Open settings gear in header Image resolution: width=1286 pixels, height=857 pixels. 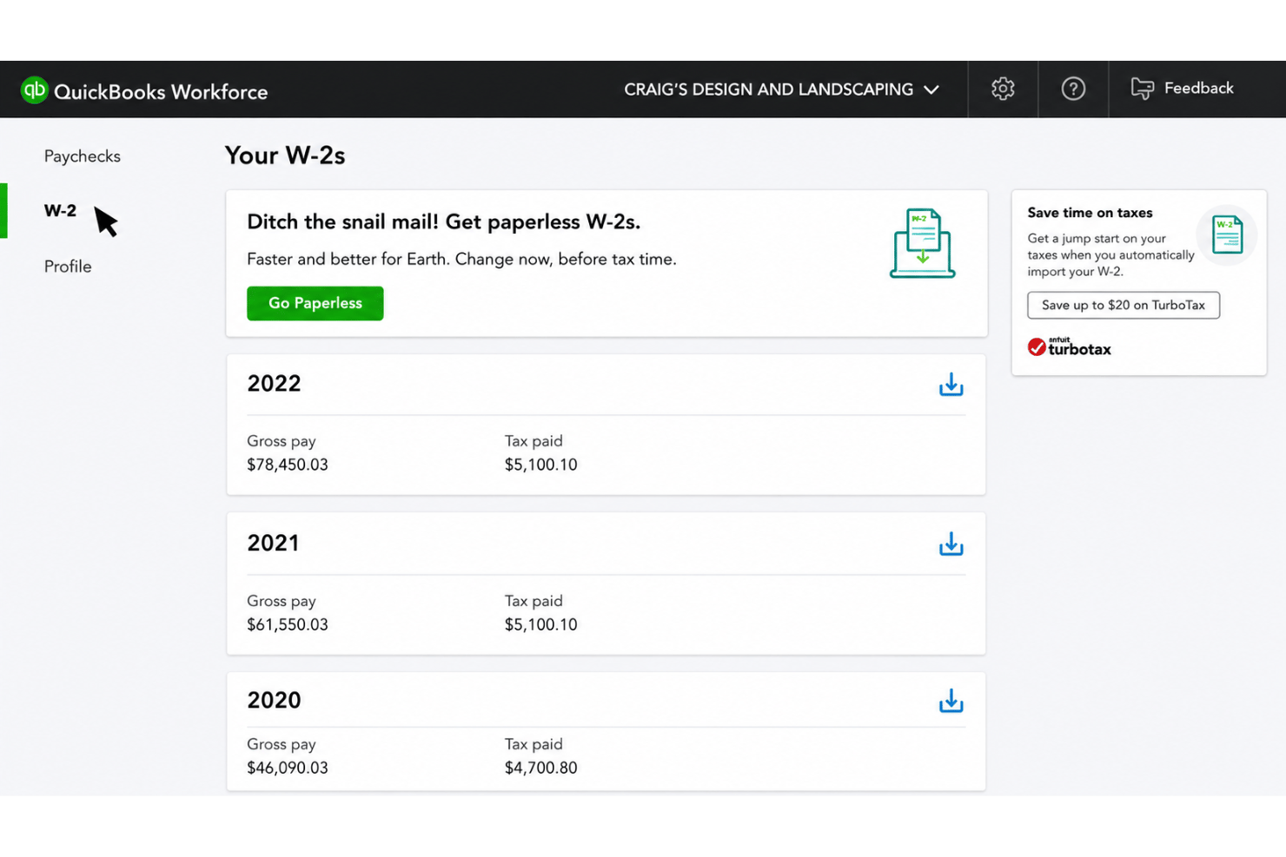point(1003,89)
